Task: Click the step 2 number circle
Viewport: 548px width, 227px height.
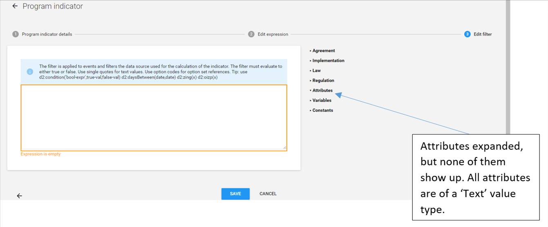Action: click(x=251, y=34)
